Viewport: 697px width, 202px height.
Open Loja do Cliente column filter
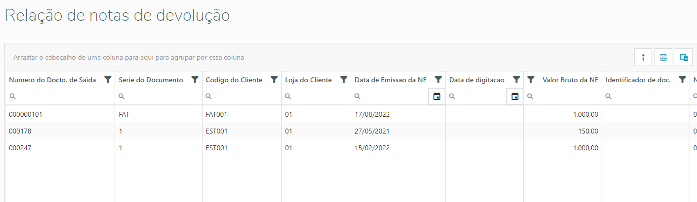(x=344, y=79)
